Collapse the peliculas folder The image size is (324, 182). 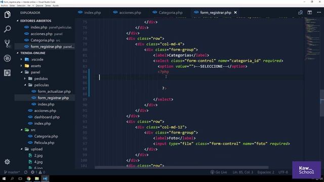(42, 85)
